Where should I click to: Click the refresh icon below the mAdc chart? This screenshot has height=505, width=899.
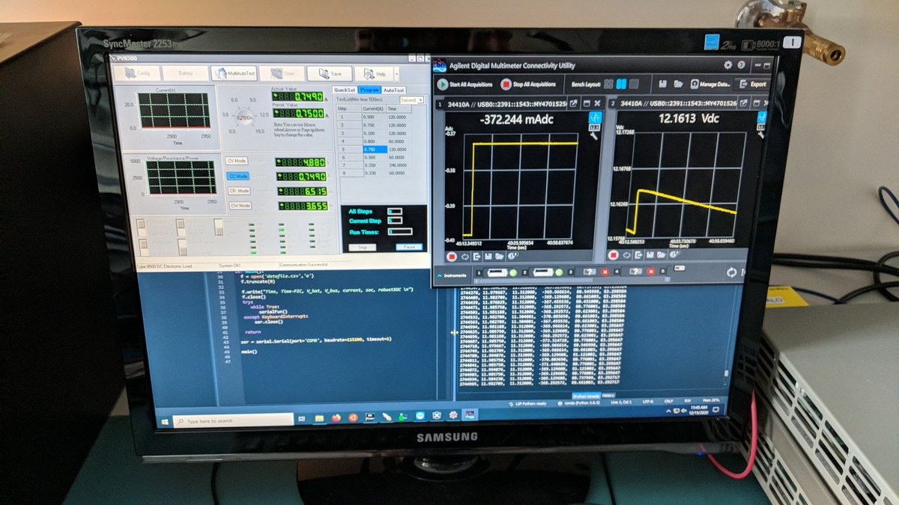click(x=466, y=256)
